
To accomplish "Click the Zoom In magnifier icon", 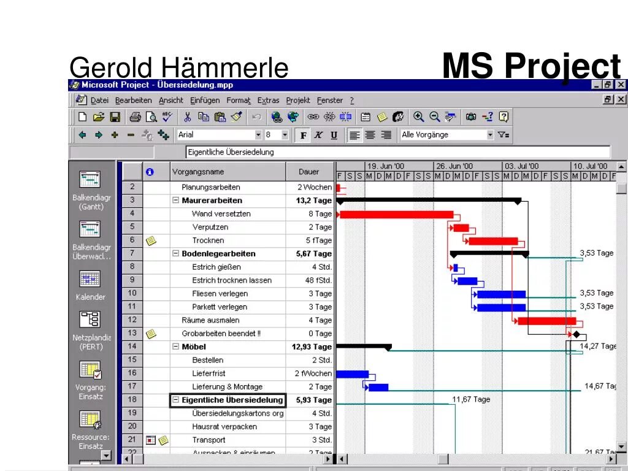I will pyautogui.click(x=418, y=117).
